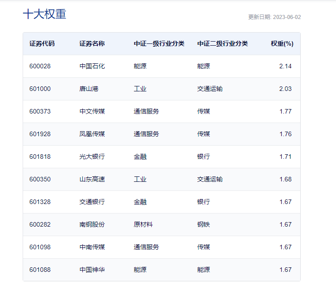Viewport: 336px width, 299px height.
Task: Click the 权重(%) column header
Action: tap(282, 44)
